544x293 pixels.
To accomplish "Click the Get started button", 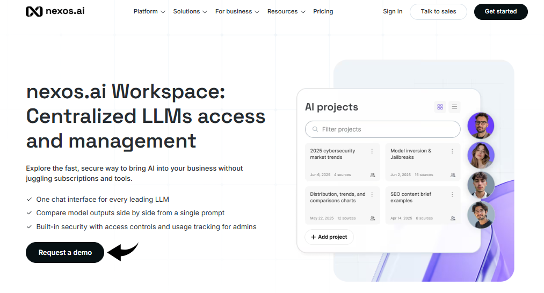I will pos(501,11).
